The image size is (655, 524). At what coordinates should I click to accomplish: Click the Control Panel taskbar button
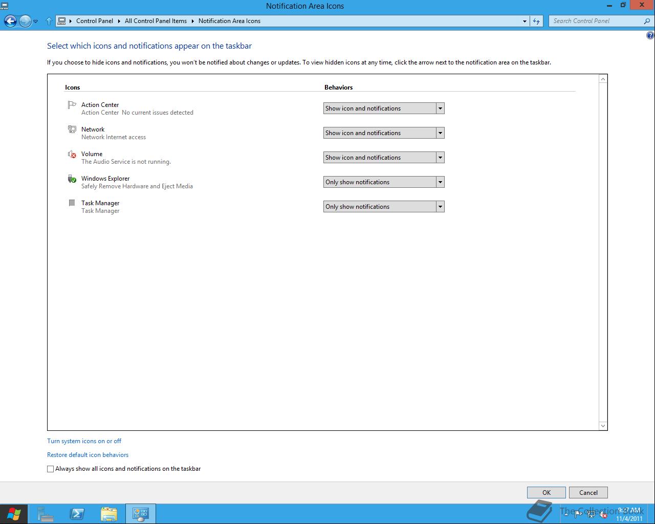pyautogui.click(x=140, y=514)
